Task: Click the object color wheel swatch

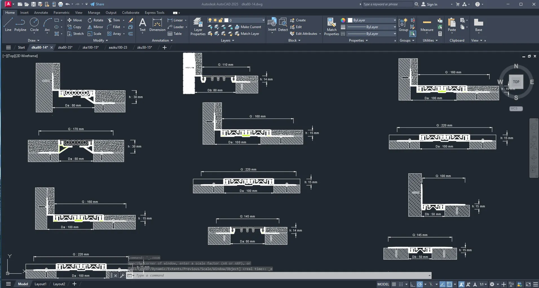Action: (x=343, y=20)
